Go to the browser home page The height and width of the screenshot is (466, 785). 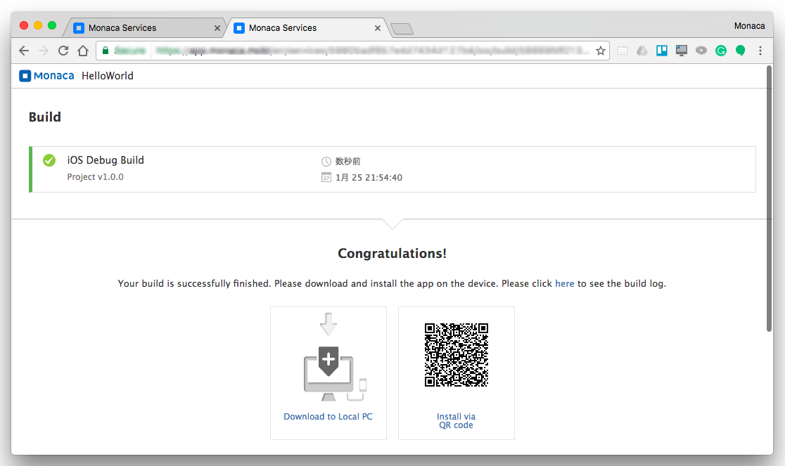[83, 51]
